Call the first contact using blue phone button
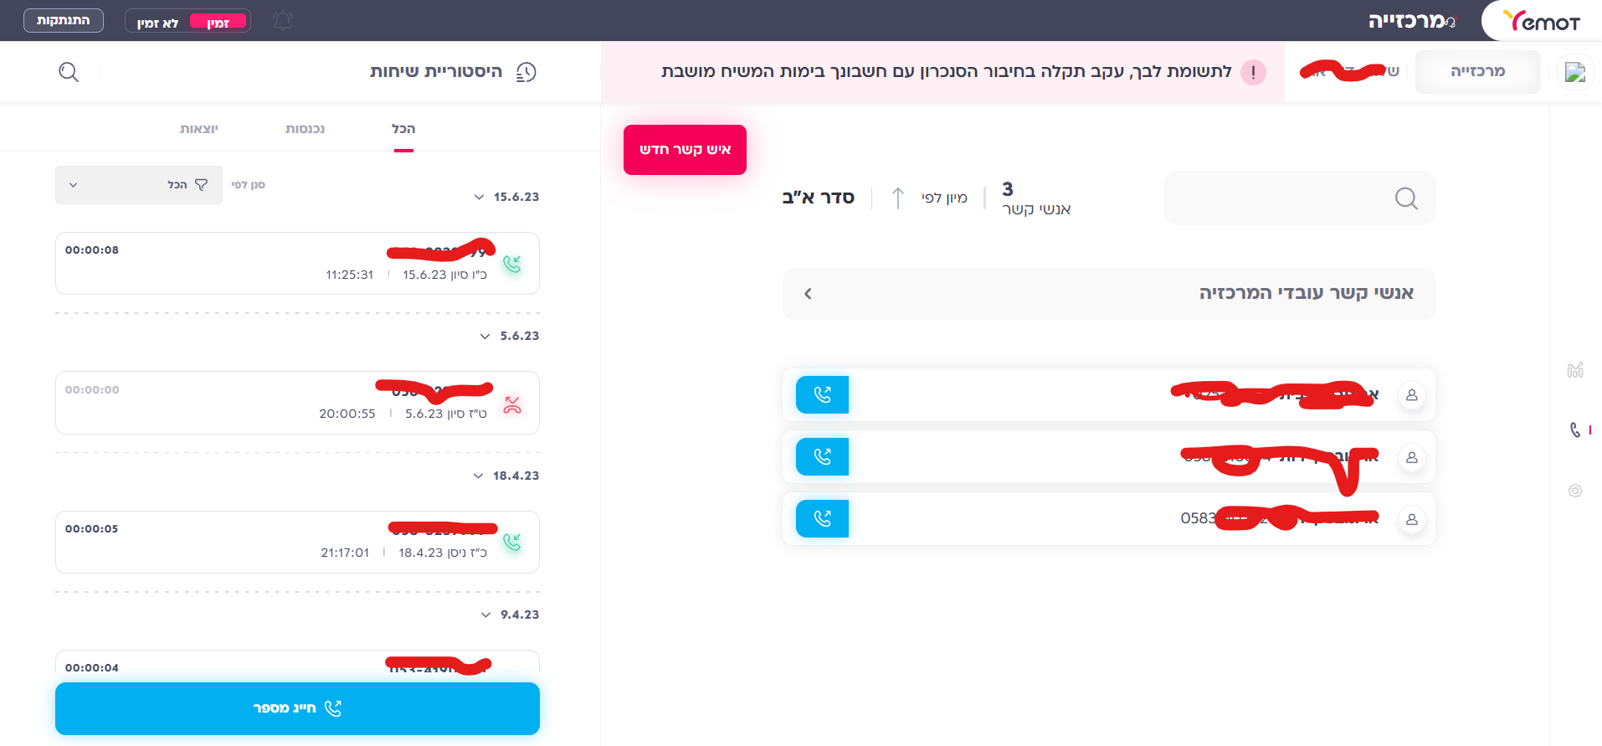Screen dimensions: 1602x746 click(x=822, y=394)
